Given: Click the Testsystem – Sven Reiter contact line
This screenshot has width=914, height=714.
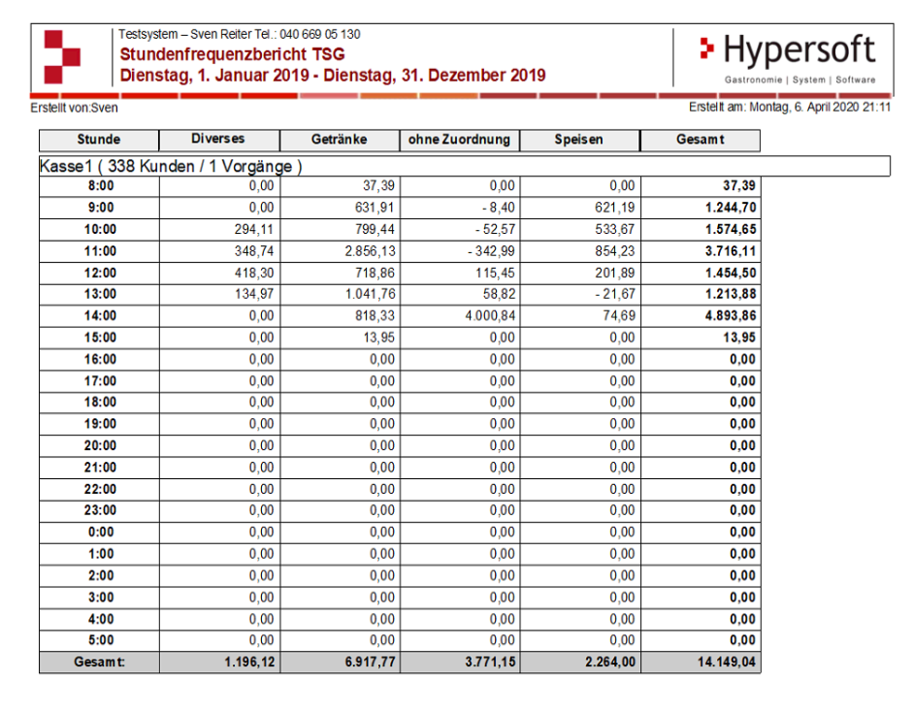Looking at the screenshot, I should 240,34.
